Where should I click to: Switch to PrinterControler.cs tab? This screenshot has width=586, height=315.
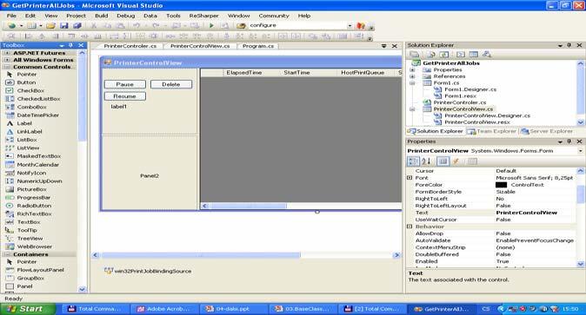(130, 46)
